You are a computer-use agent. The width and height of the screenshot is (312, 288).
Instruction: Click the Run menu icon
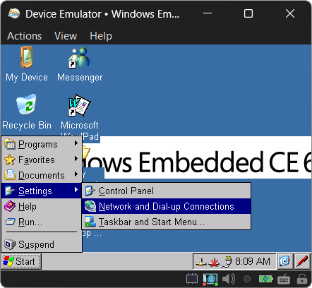(x=10, y=222)
